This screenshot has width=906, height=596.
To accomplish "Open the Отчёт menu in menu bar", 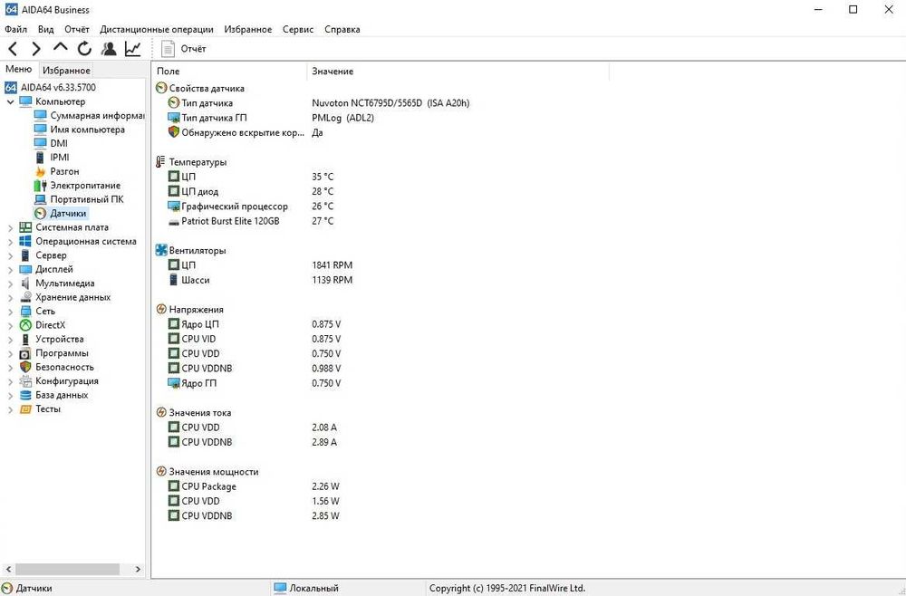I will [77, 30].
